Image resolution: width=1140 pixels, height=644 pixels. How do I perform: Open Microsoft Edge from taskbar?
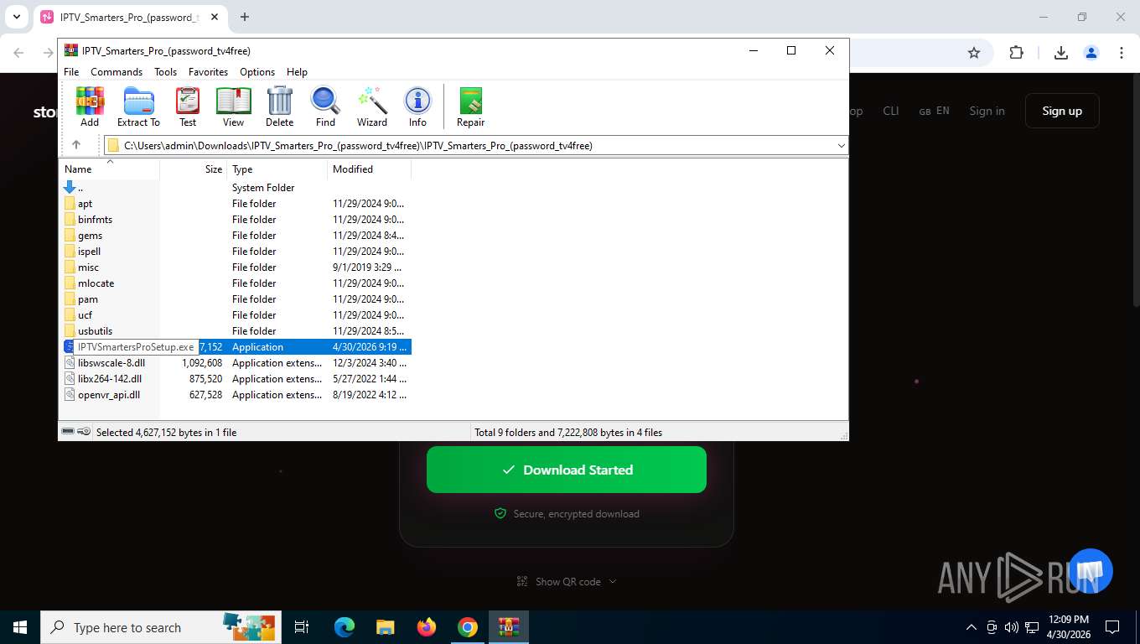click(345, 627)
